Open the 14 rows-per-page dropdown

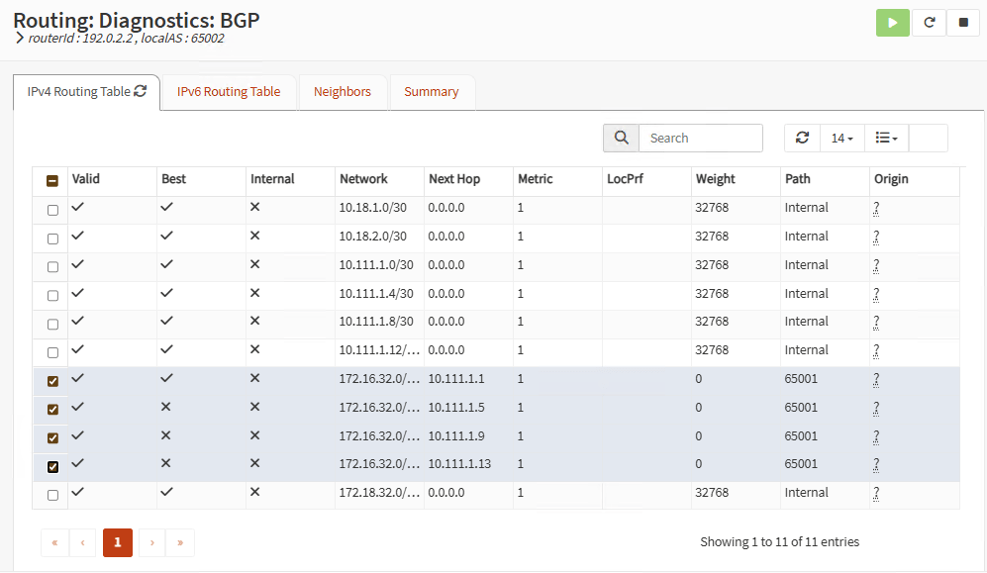(x=841, y=139)
